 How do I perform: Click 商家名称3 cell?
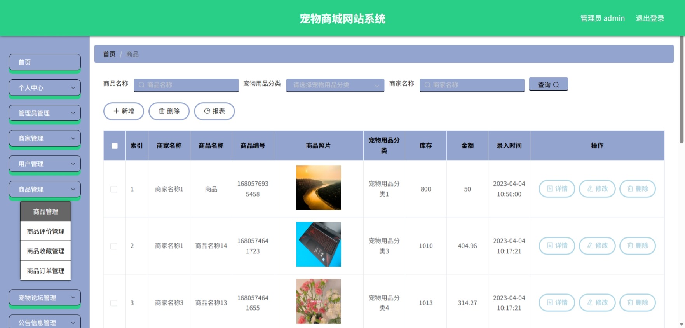pyautogui.click(x=169, y=303)
